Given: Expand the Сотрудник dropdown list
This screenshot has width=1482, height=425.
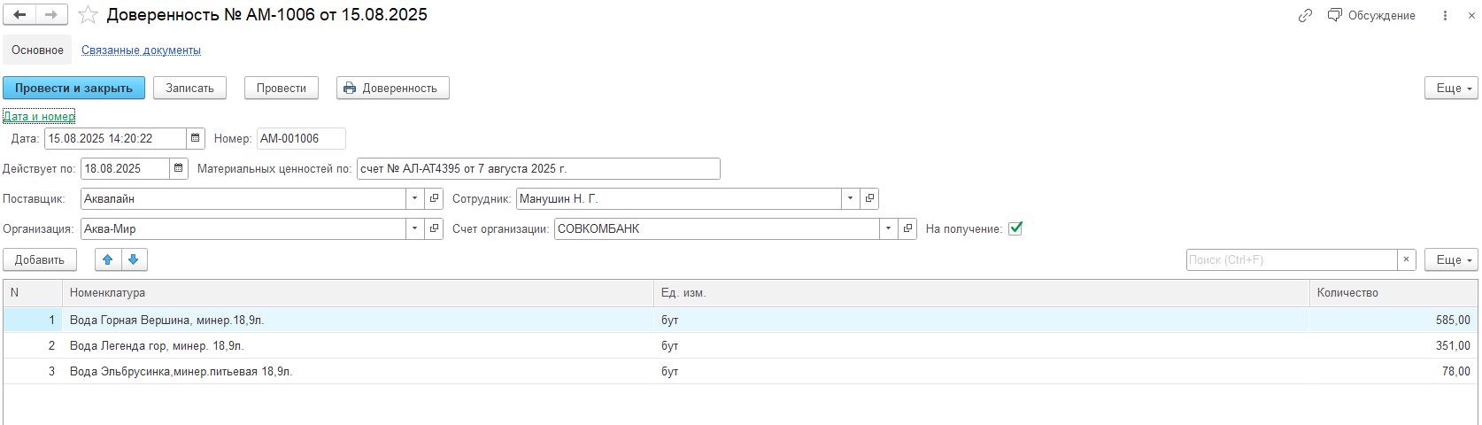Looking at the screenshot, I should (850, 198).
